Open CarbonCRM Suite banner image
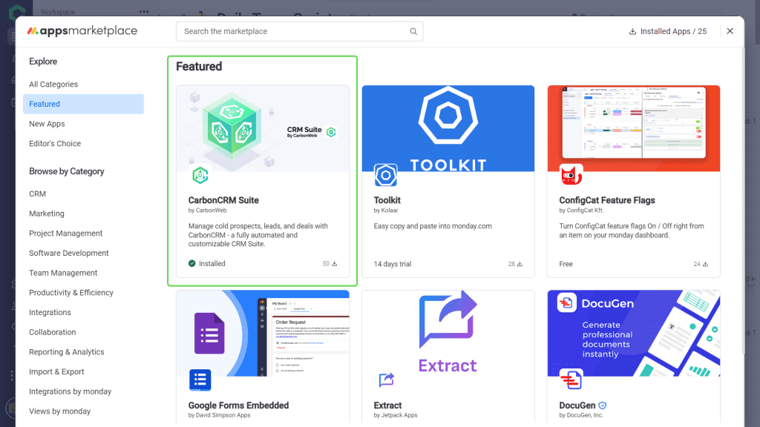Screen dimensions: 760x427 coord(263,128)
